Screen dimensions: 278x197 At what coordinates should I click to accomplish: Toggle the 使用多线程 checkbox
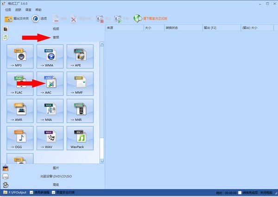[x=32, y=192]
